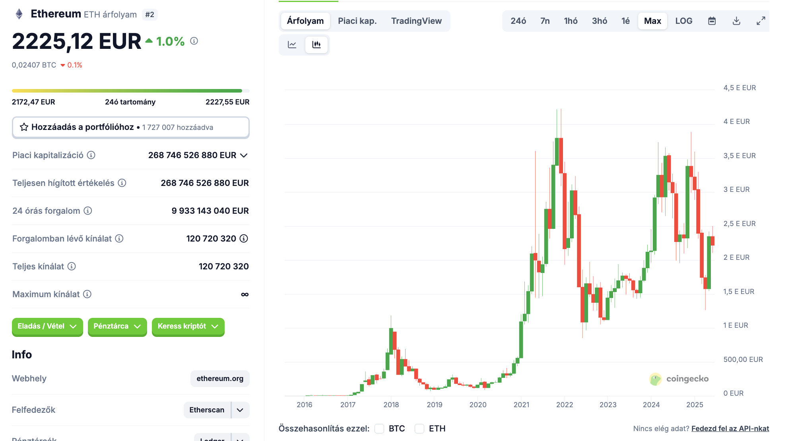
Task: Open info icon beside Teljesen hígított értékelés
Action: [122, 183]
